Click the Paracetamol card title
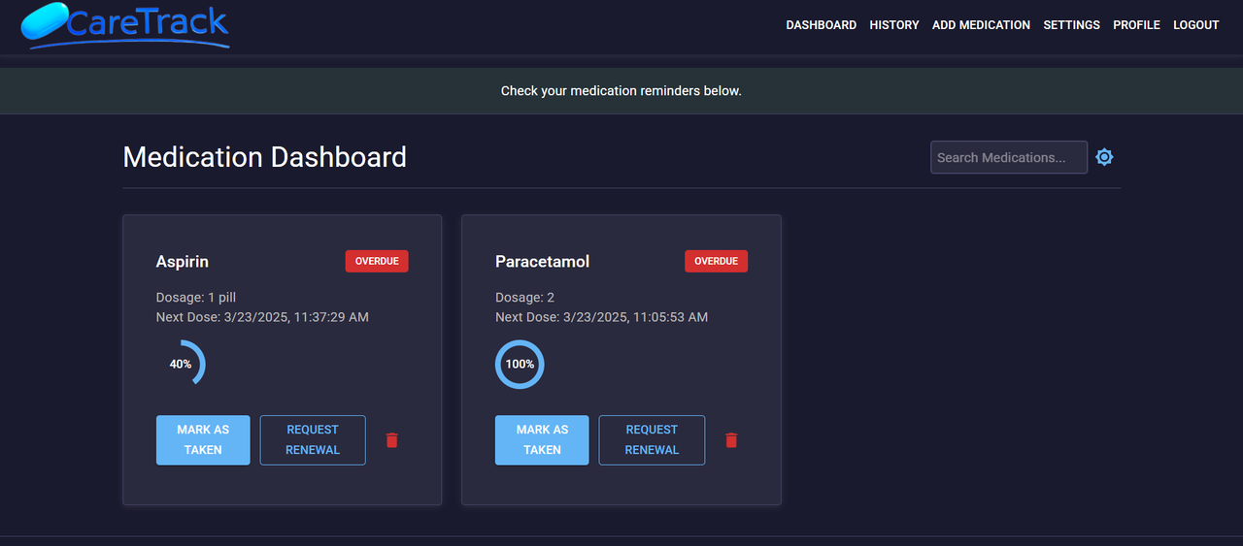This screenshot has width=1243, height=546. (x=542, y=262)
